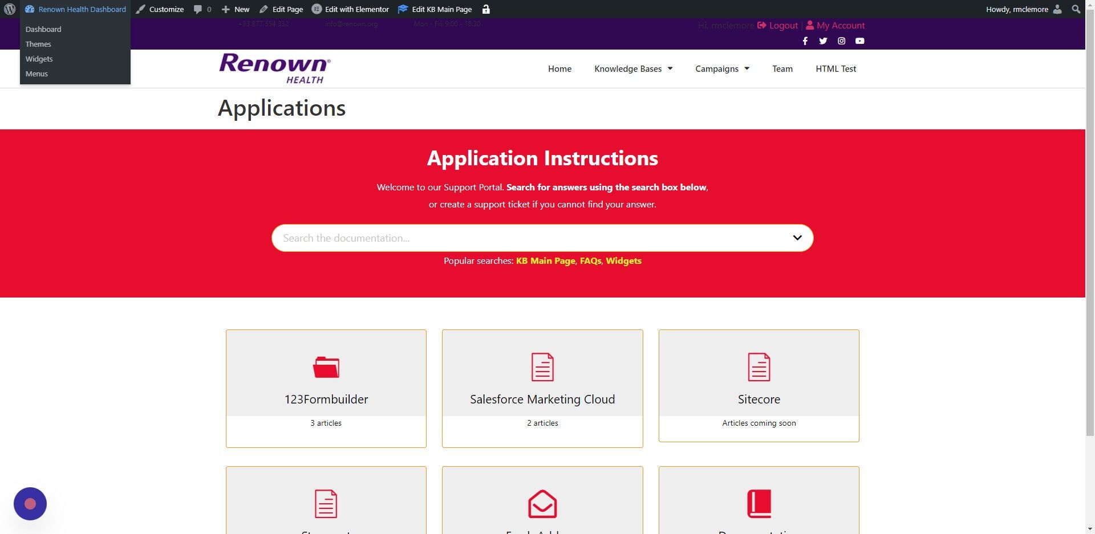Click the open envelope icon card
The image size is (1095, 534).
(542, 504)
